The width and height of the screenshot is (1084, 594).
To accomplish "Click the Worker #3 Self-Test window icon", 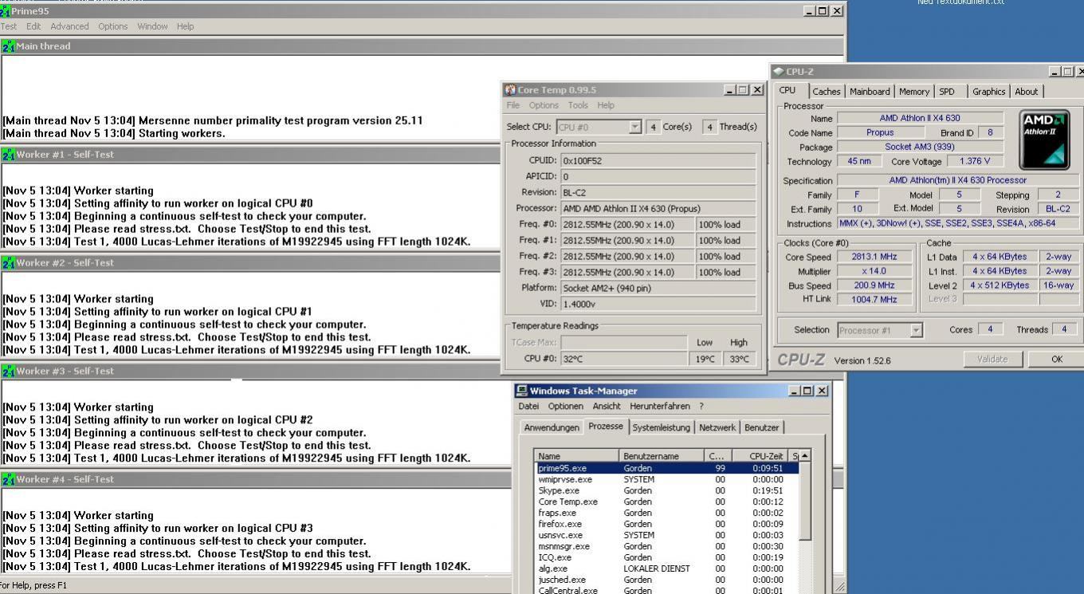I will coord(9,371).
